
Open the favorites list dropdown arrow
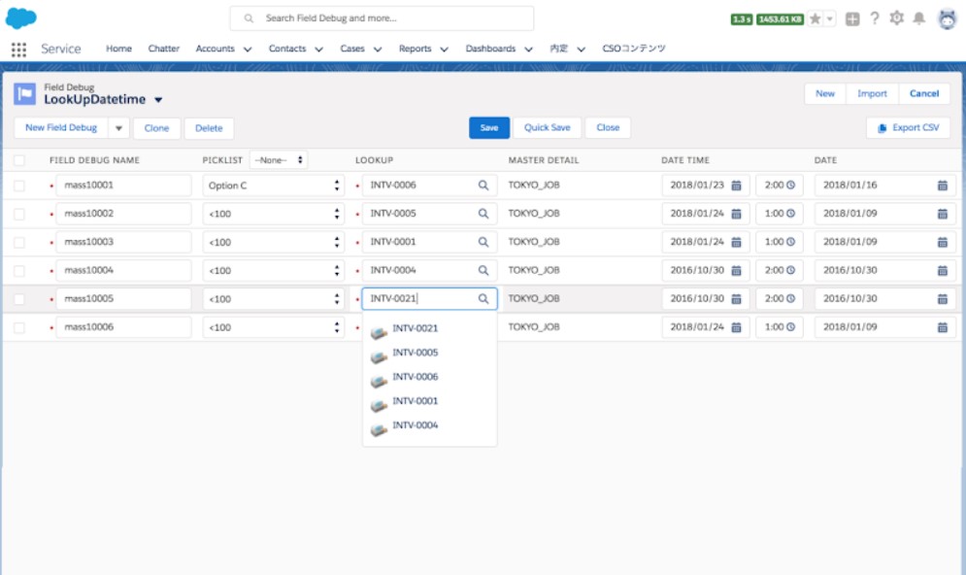830,19
